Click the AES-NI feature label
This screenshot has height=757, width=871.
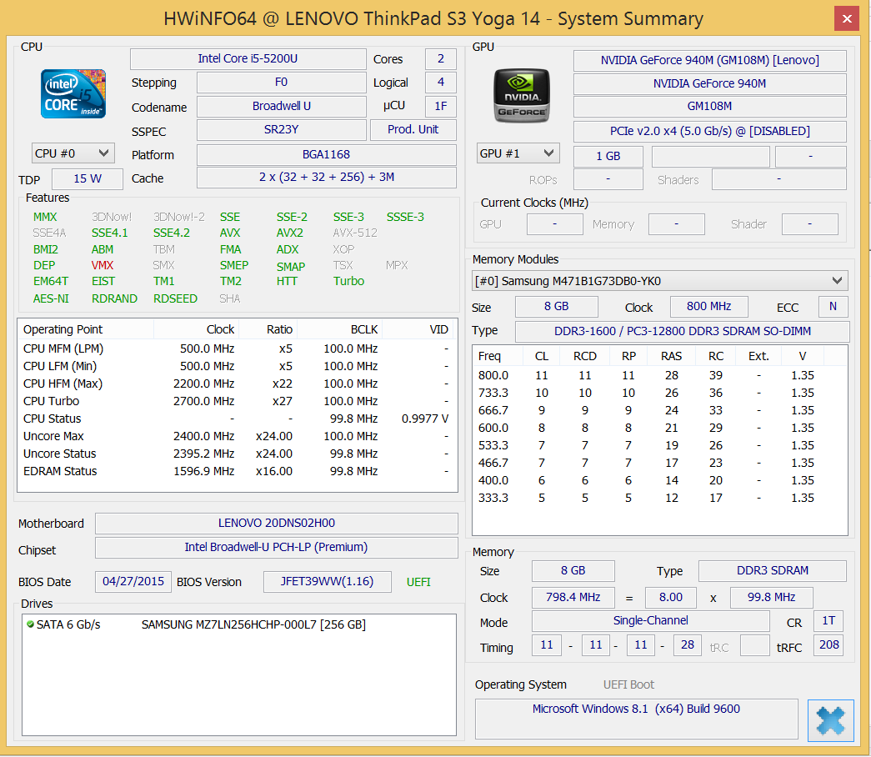[x=51, y=298]
